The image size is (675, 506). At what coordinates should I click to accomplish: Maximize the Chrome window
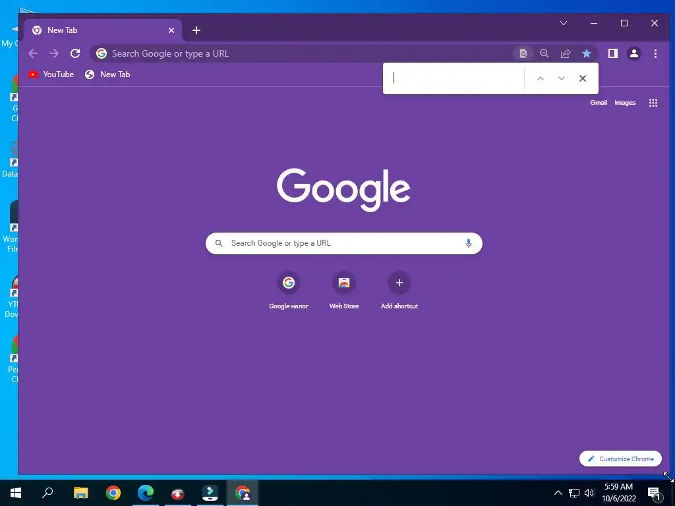click(x=624, y=23)
